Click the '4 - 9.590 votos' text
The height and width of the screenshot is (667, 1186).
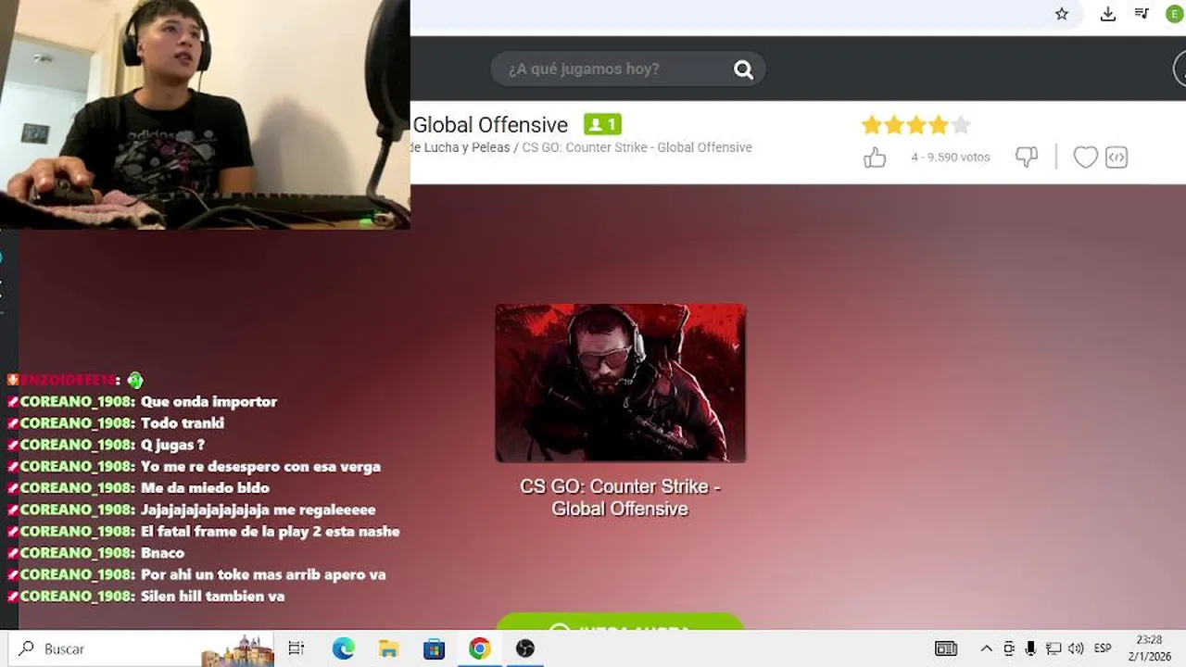[951, 157]
